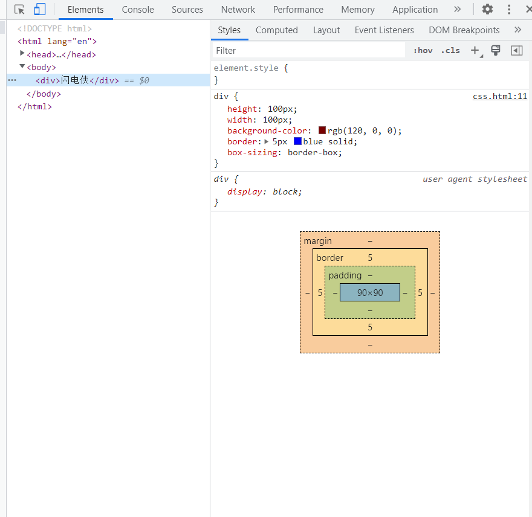Click the bottom border value 5 in box model
Screen dimensions: 532x517
pyautogui.click(x=370, y=327)
